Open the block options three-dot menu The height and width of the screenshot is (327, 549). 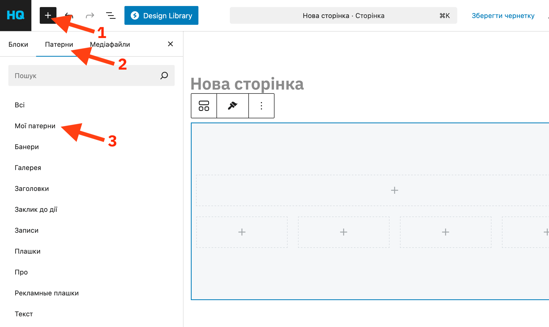(261, 106)
